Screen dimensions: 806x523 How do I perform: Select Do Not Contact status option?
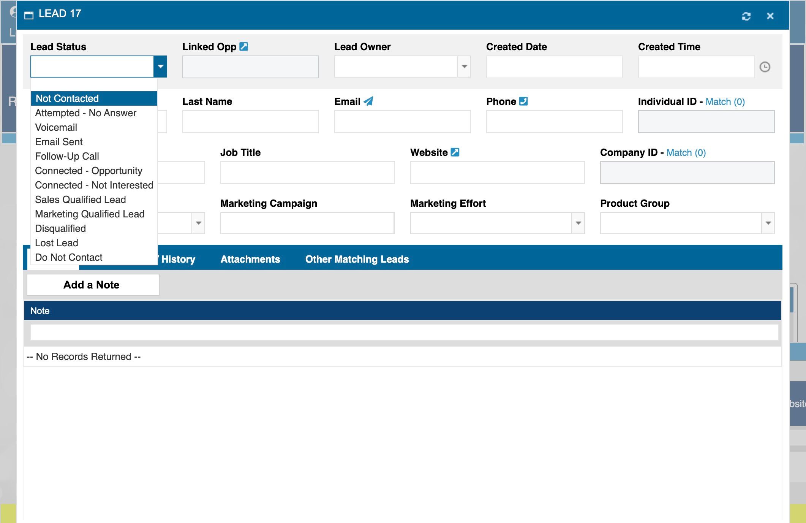[68, 257]
